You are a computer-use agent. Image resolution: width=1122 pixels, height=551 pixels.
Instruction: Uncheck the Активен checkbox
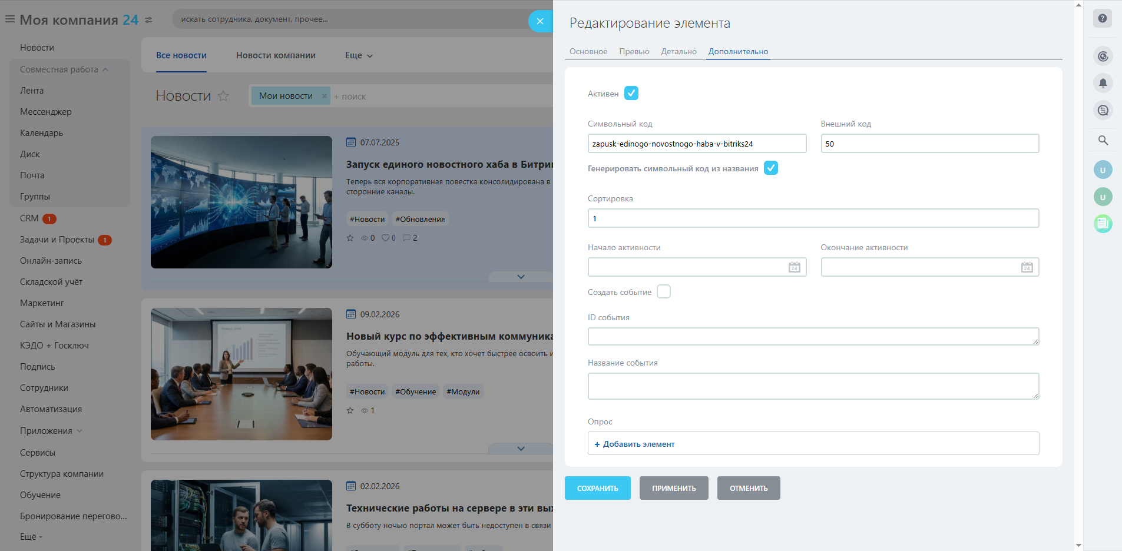click(631, 93)
